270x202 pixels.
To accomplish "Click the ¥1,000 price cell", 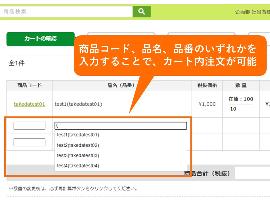I will 207,104.
